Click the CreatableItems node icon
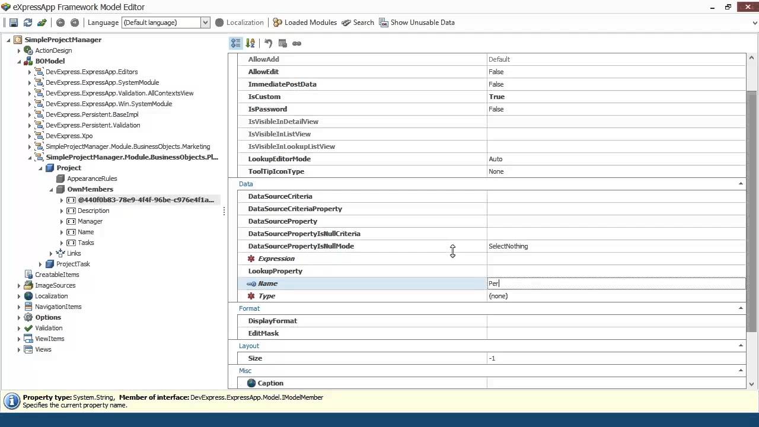Screen dimensions: 759x427 (x=28, y=275)
